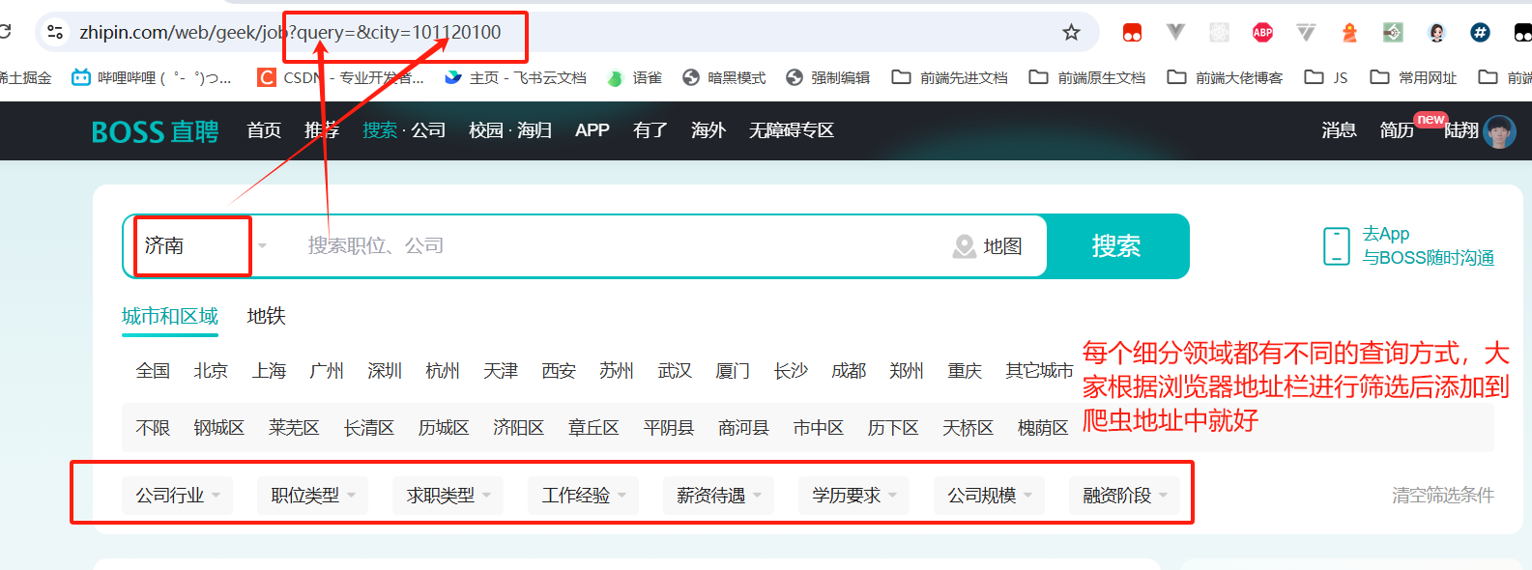The image size is (1532, 570).
Task: Open the site information icon in address bar
Action: 55,32
